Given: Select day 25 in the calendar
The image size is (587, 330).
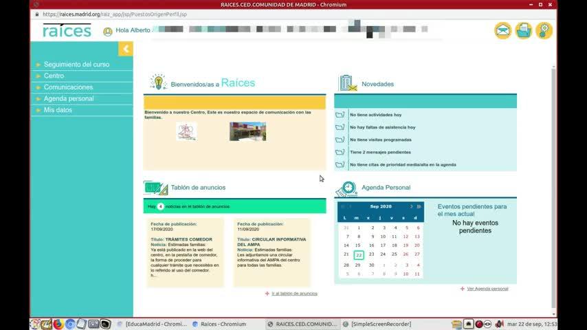Looking at the screenshot, I should tap(395, 254).
